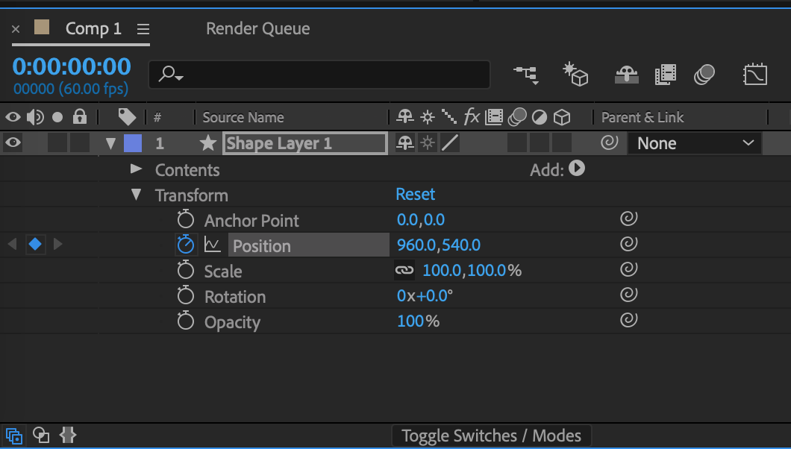Change the layer label color swatch
Screen dimensions: 791x449
(x=133, y=143)
